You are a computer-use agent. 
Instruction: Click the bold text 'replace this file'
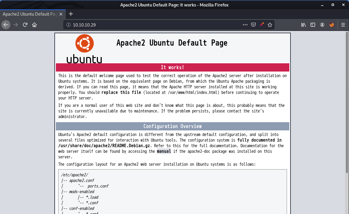click(x=121, y=92)
